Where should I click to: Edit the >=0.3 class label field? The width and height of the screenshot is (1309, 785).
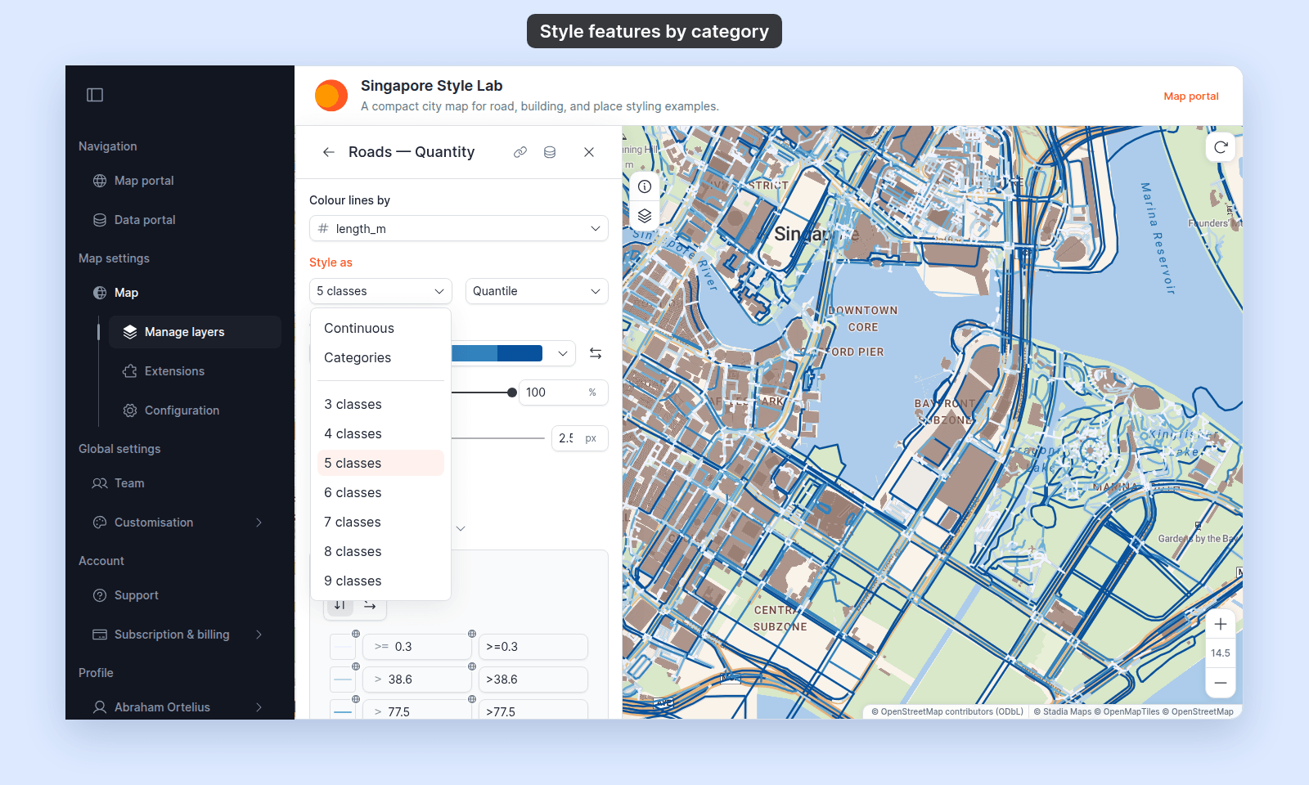click(x=533, y=647)
